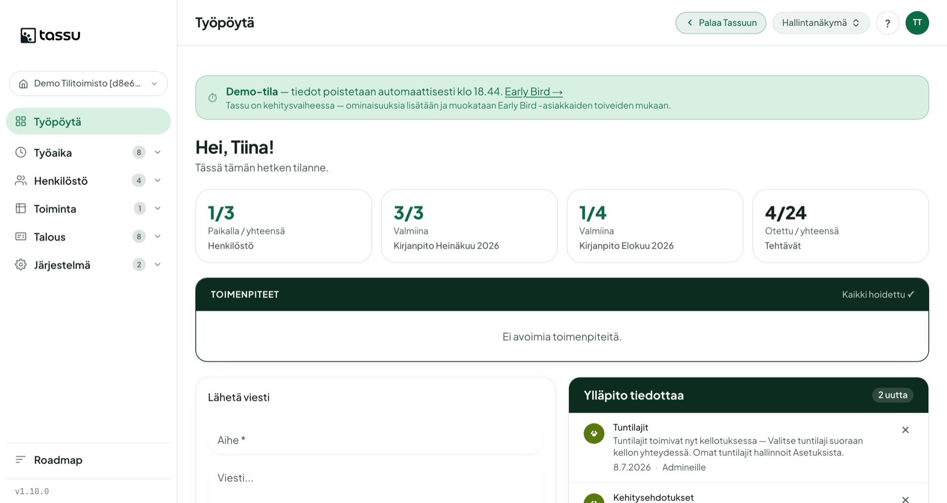Dismiss the Tuntilajit announcement
Screen dimensions: 947x503
click(906, 430)
